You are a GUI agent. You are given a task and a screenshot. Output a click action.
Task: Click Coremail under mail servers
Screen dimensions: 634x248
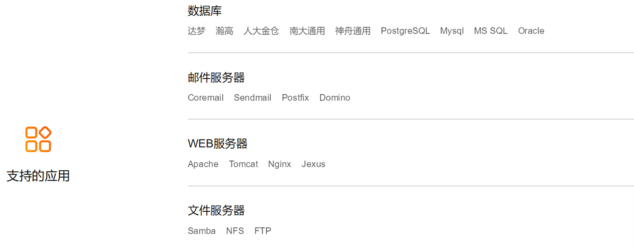tap(206, 98)
